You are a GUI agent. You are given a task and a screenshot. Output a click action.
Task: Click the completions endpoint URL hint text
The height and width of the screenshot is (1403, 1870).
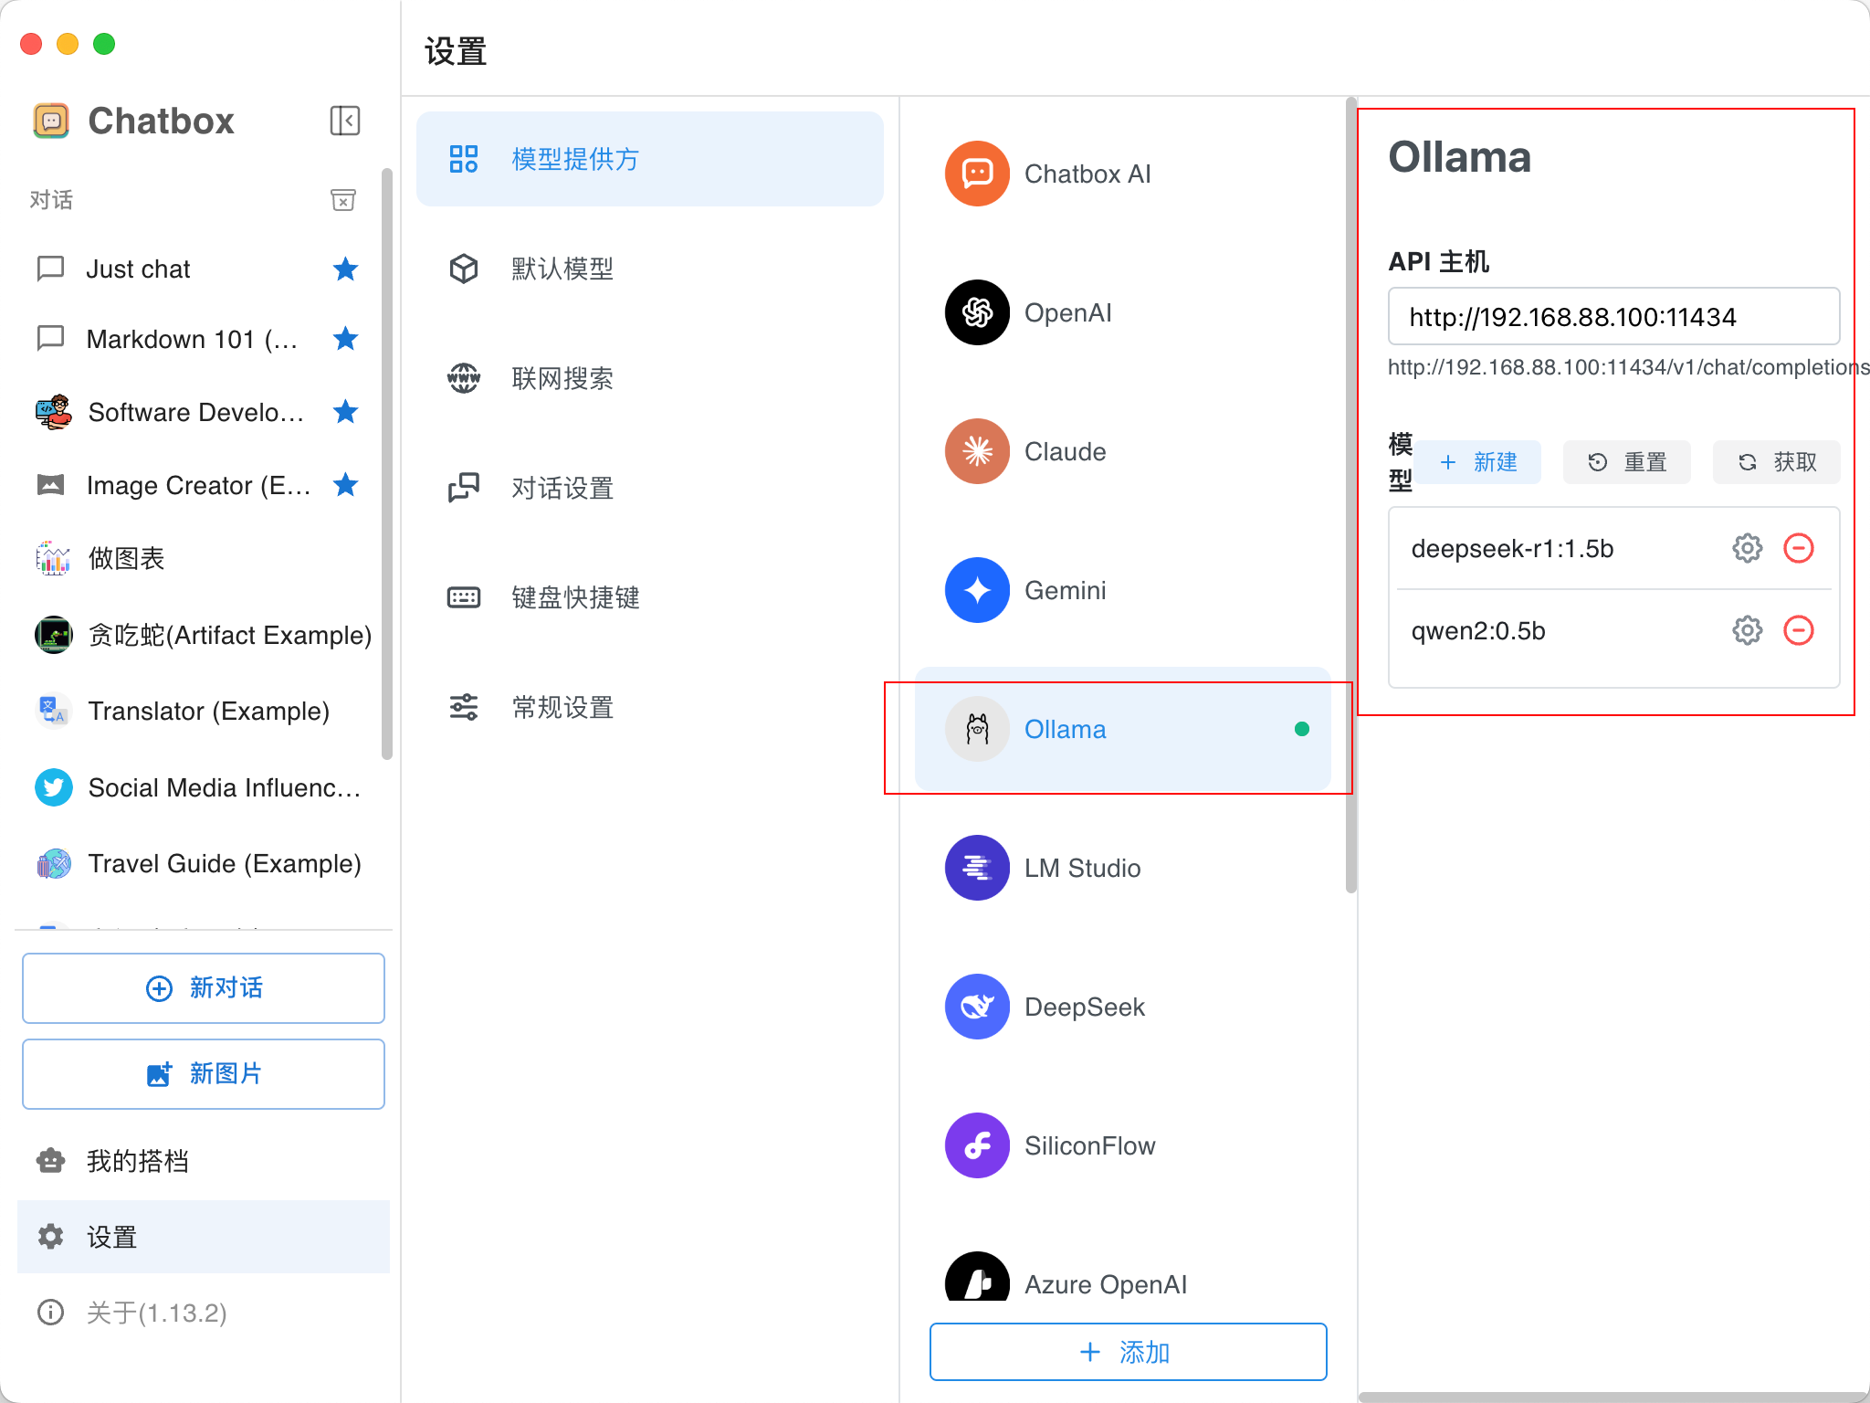[x=1629, y=367]
